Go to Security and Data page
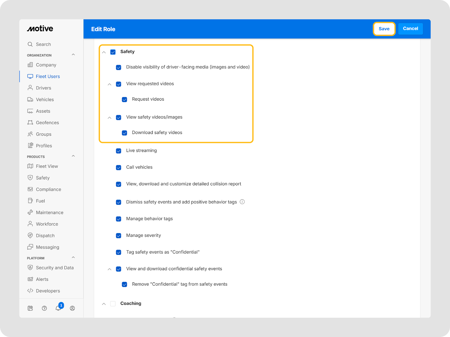The height and width of the screenshot is (337, 450). (x=55, y=268)
